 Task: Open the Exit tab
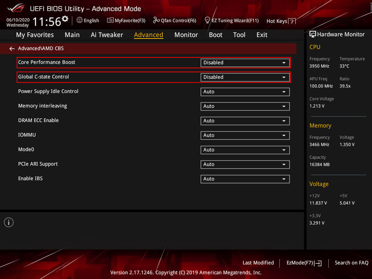[x=262, y=35]
